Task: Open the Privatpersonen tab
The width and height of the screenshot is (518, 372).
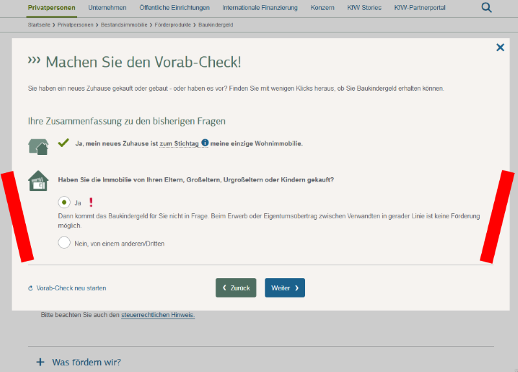Action: coord(52,8)
